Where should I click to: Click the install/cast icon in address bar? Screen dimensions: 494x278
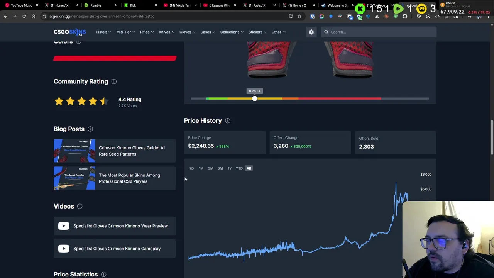click(291, 16)
